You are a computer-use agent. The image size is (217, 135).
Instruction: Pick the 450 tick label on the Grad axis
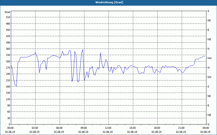pos(8,30)
